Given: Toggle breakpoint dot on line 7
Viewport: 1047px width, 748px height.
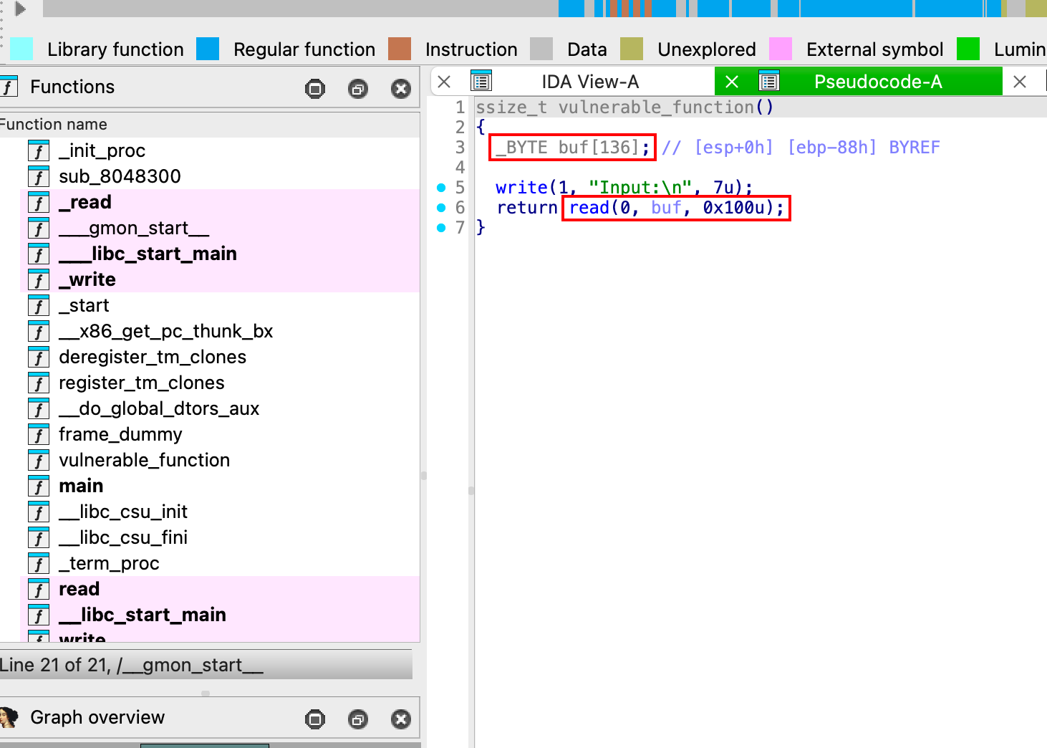Looking at the screenshot, I should coord(441,228).
